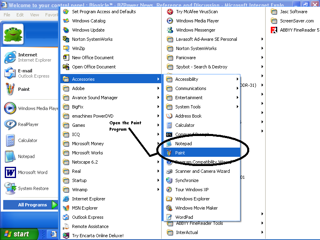Open the InterActual folder
Viewport: 320px width, 240px height.
pos(214,232)
